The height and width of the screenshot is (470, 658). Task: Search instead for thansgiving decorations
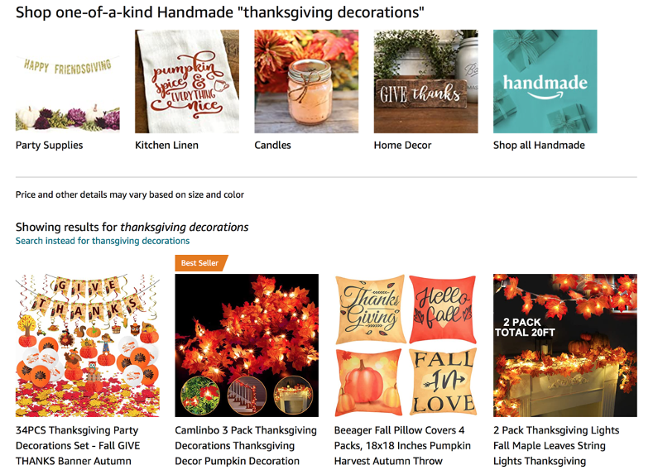pyautogui.click(x=103, y=241)
